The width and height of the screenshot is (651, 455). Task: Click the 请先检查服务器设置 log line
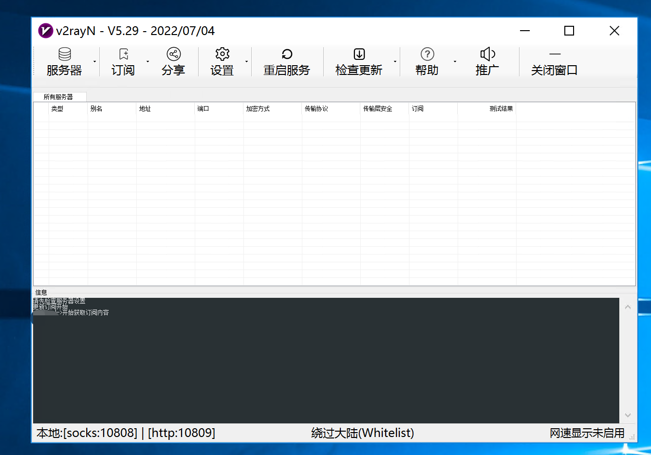59,301
